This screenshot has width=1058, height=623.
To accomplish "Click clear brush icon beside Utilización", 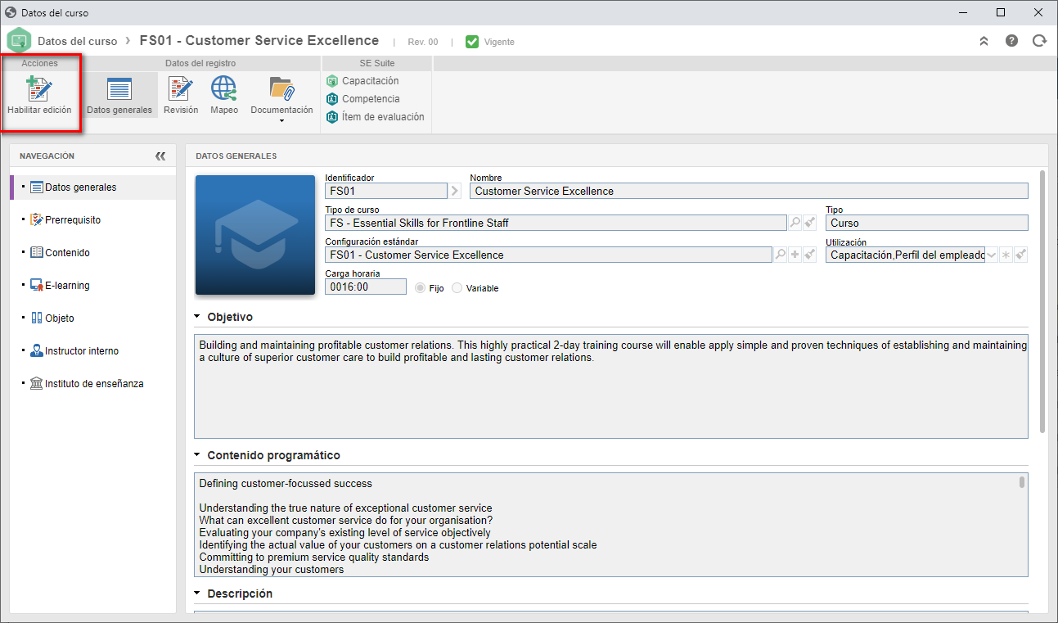I will pyautogui.click(x=1020, y=255).
